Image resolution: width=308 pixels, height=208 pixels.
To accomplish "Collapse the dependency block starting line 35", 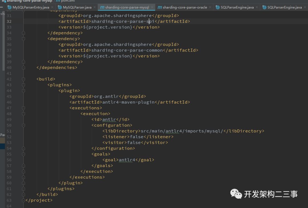I will (x=24, y=39).
